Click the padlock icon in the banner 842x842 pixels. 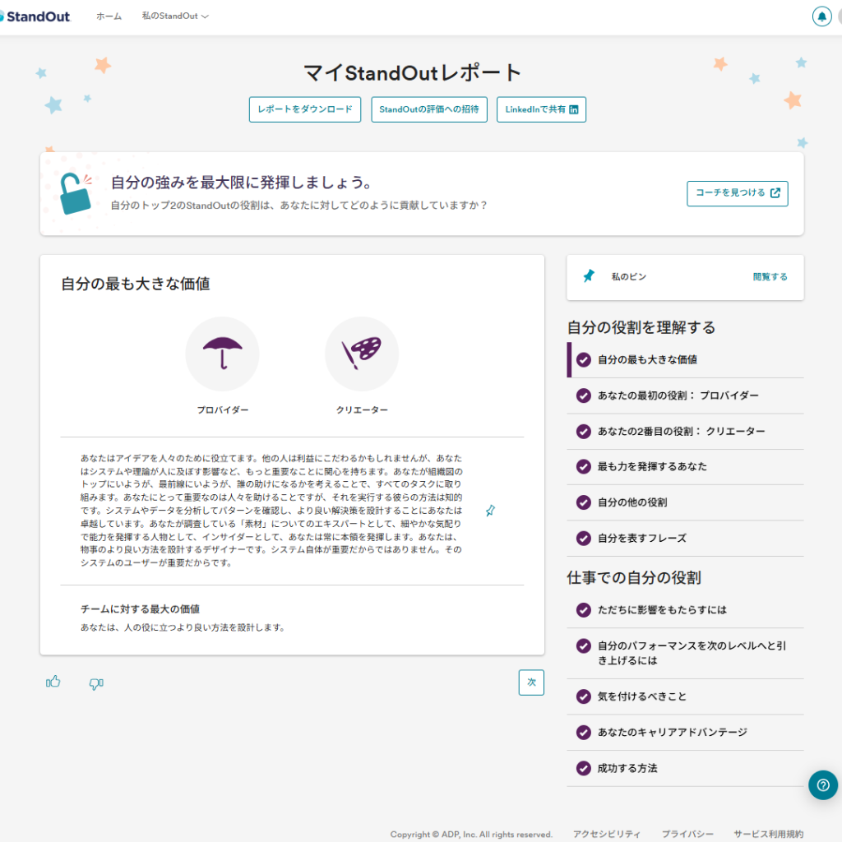tap(76, 193)
